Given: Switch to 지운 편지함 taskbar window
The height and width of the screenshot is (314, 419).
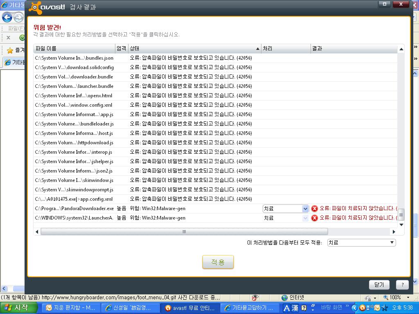Looking at the screenshot, I should [x=71, y=308].
